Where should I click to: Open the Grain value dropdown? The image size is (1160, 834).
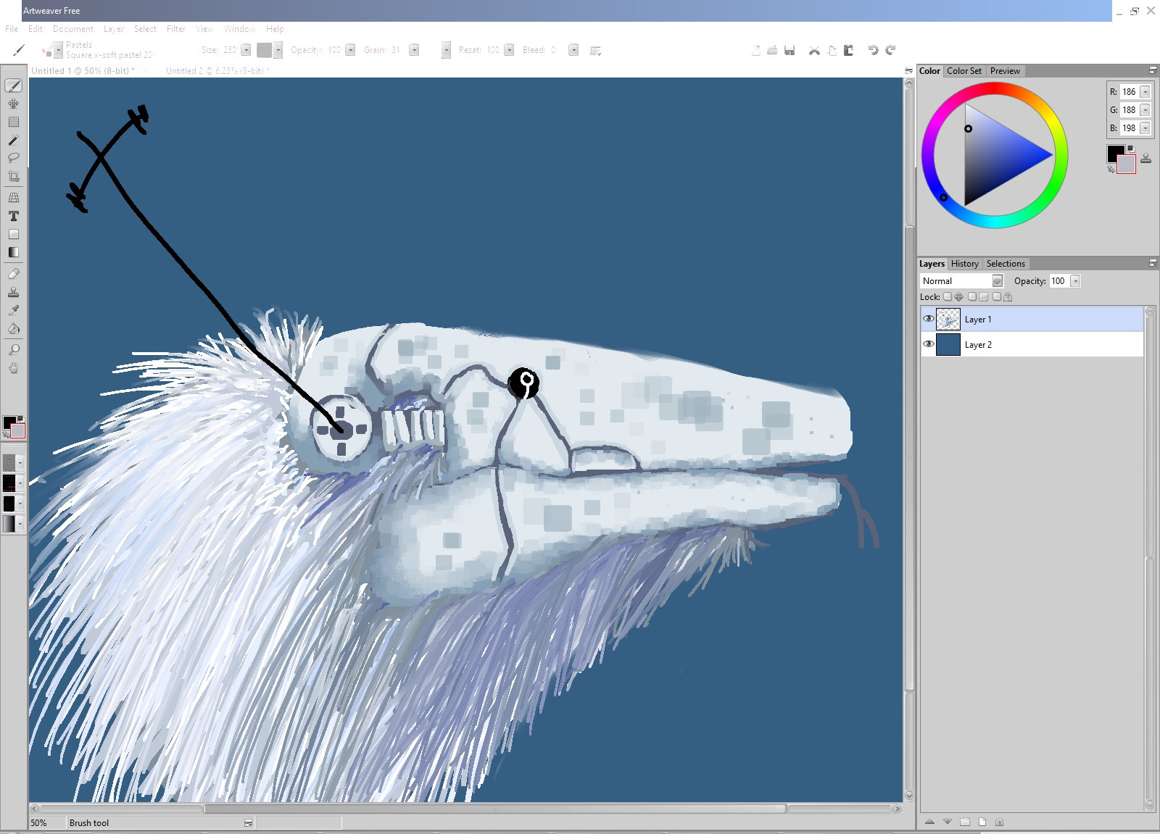click(x=414, y=50)
